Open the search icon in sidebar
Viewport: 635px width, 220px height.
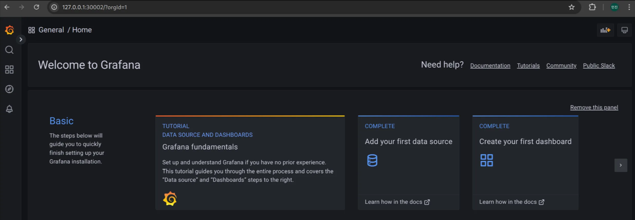coord(10,50)
